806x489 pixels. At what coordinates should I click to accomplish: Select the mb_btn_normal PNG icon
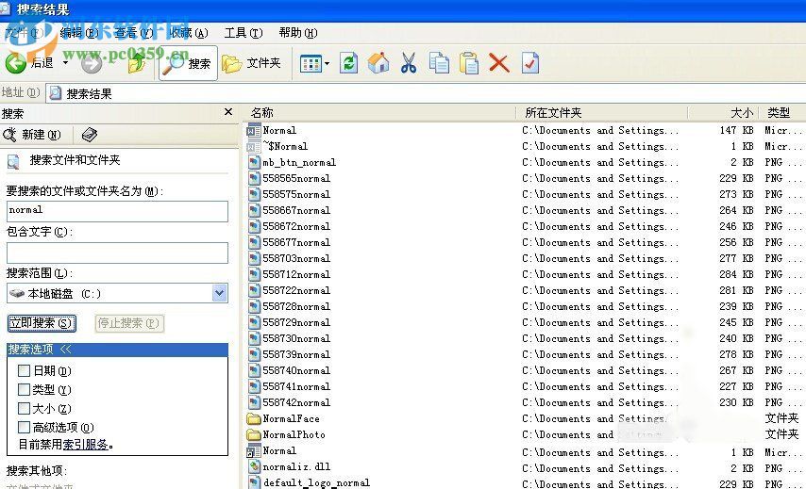point(254,163)
